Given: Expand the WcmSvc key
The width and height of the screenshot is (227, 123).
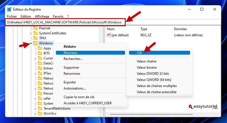Looking at the screenshot, I should (35, 114).
